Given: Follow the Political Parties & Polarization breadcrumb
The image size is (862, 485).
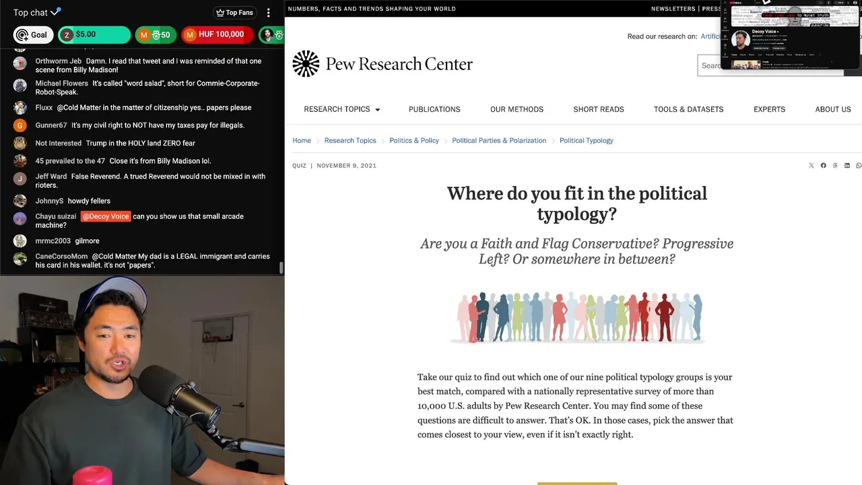Looking at the screenshot, I should click(x=499, y=141).
